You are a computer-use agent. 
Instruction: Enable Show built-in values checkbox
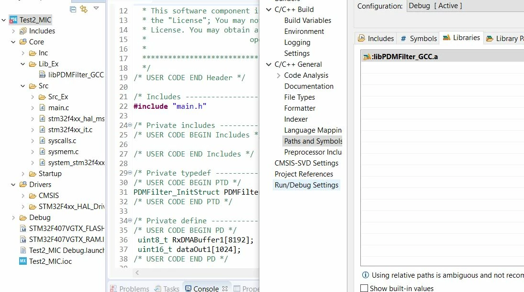pyautogui.click(x=364, y=288)
